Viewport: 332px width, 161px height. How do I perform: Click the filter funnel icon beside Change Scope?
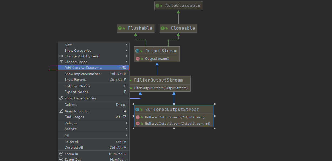point(61,62)
